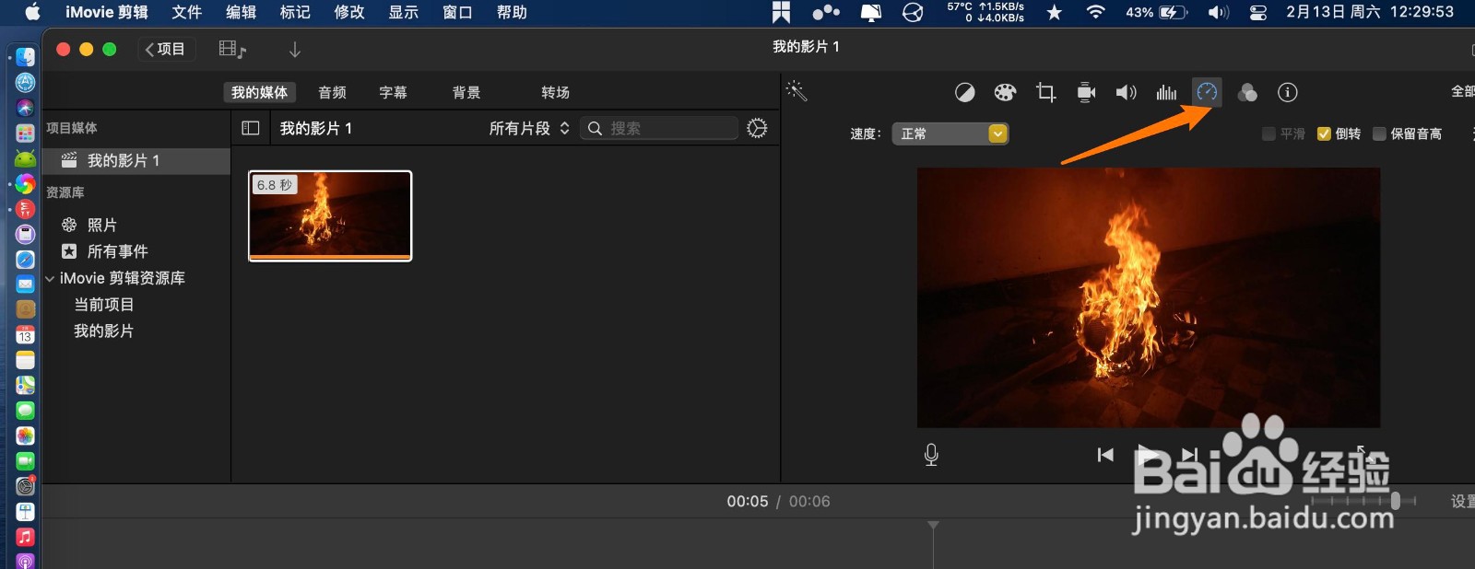Switch to the 我的媒体 tab

259,92
